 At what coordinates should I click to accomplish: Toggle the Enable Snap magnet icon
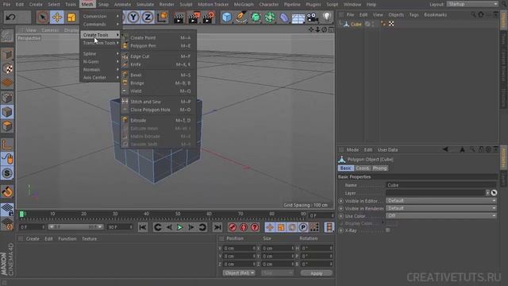point(7,191)
